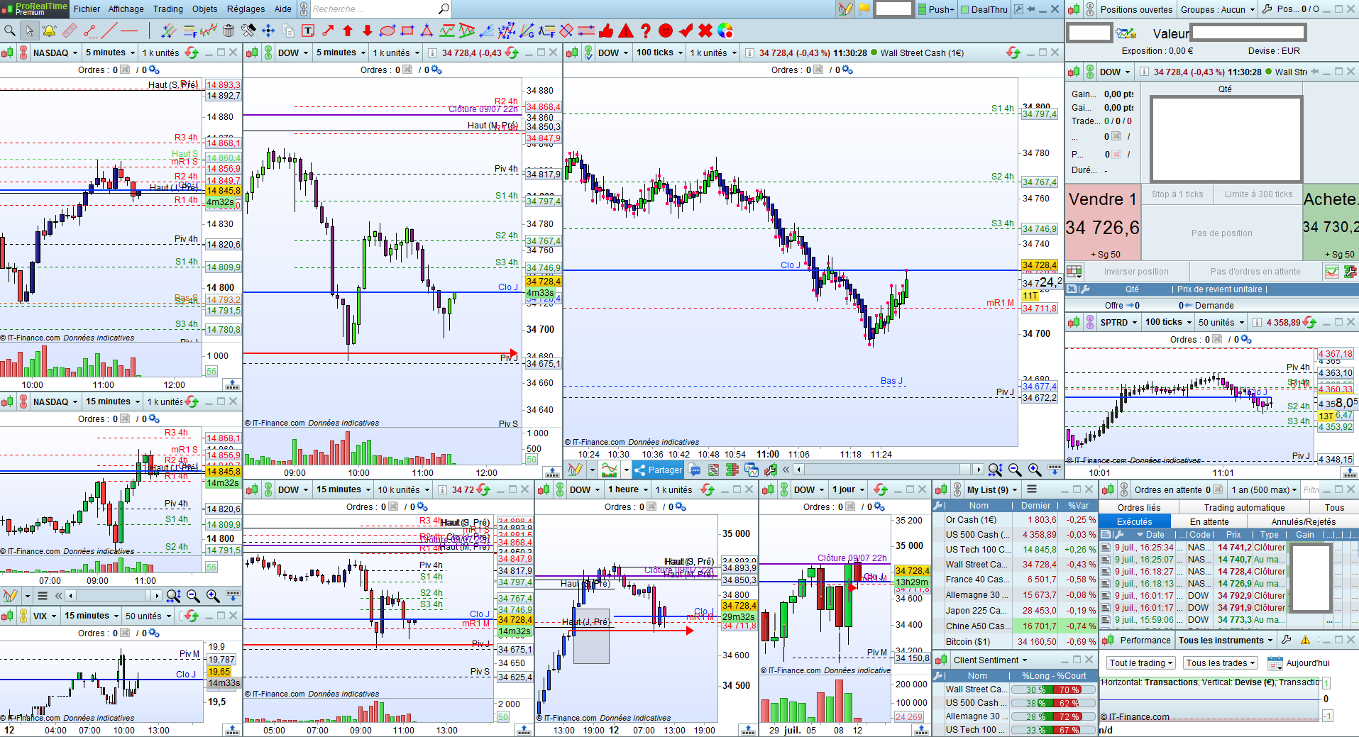The image size is (1359, 737).
Task: Select the horizontal line drawing tool
Action: coord(128,31)
